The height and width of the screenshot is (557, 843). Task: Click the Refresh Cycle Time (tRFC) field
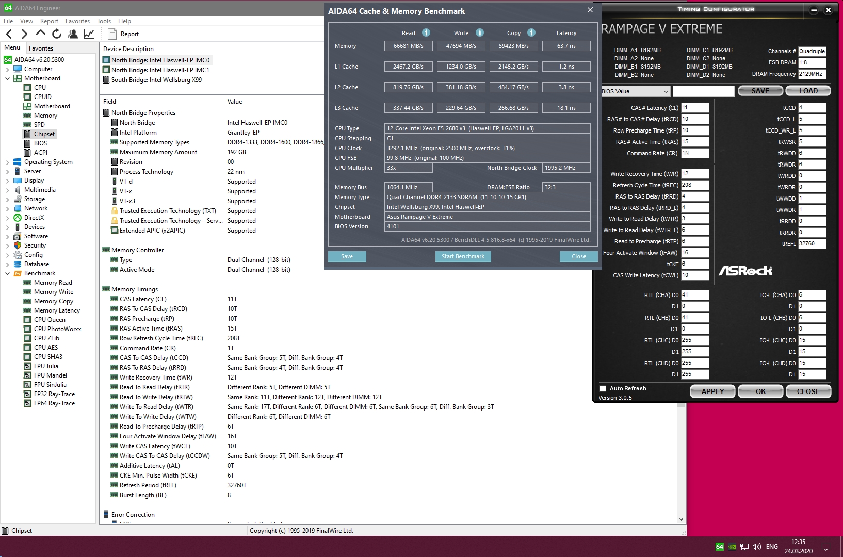[695, 185]
